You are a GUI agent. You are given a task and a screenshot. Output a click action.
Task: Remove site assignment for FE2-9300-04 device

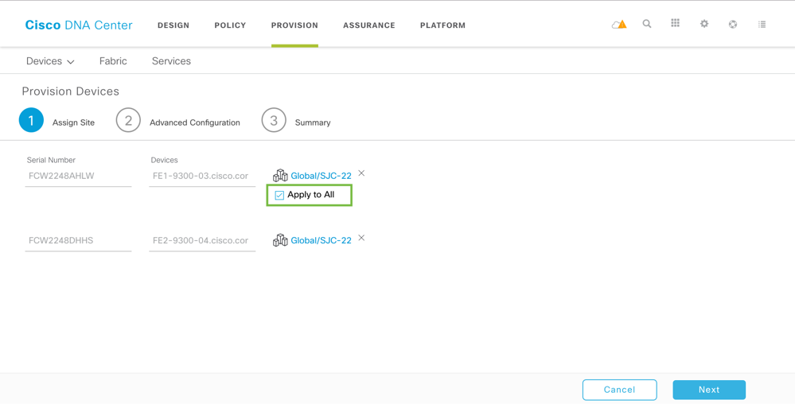tap(361, 238)
